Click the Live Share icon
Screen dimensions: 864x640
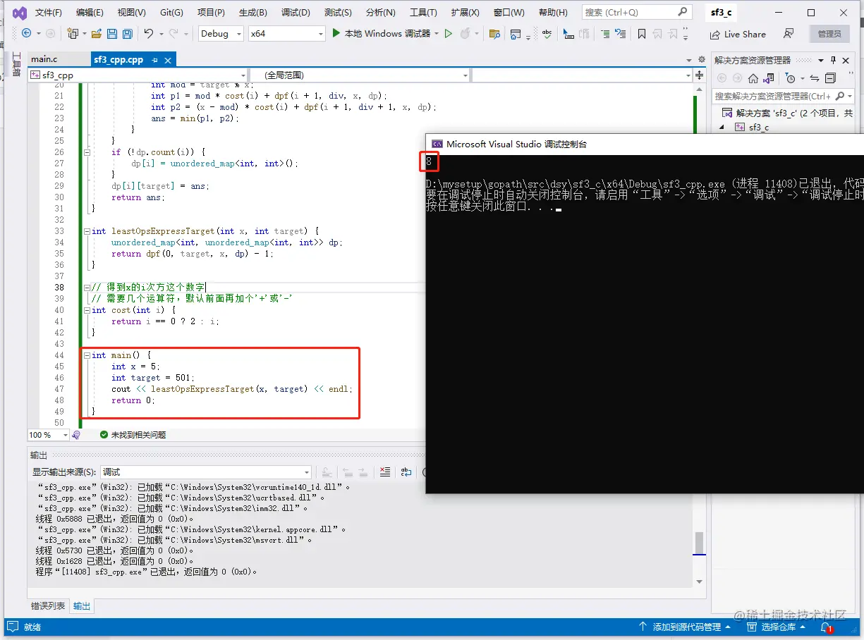(715, 34)
